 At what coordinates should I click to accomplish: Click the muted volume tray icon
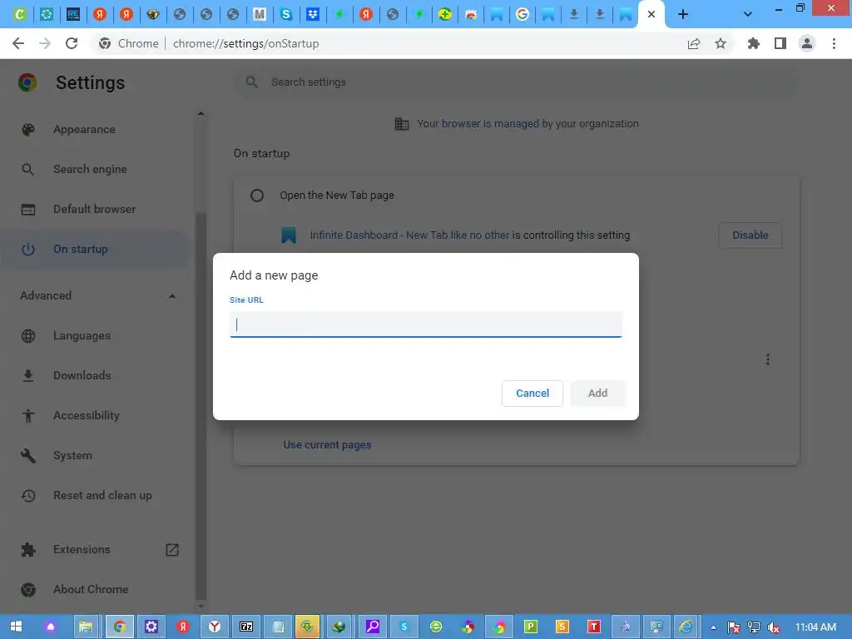tap(773, 627)
